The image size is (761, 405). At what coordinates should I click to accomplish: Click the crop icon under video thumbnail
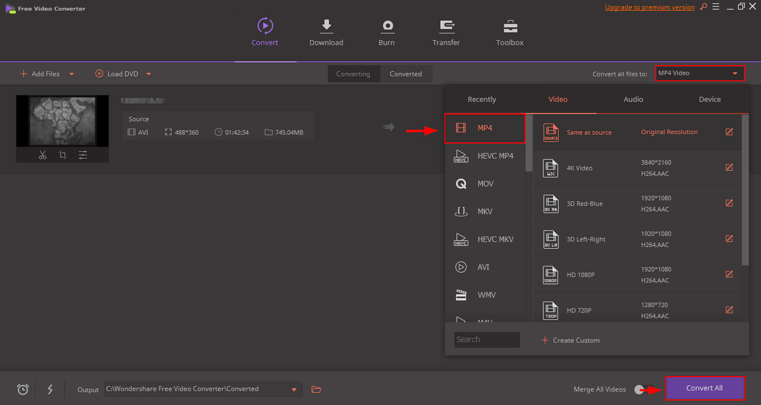(63, 155)
